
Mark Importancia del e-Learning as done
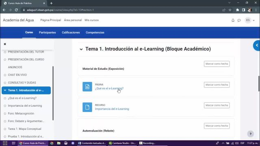point(217,105)
